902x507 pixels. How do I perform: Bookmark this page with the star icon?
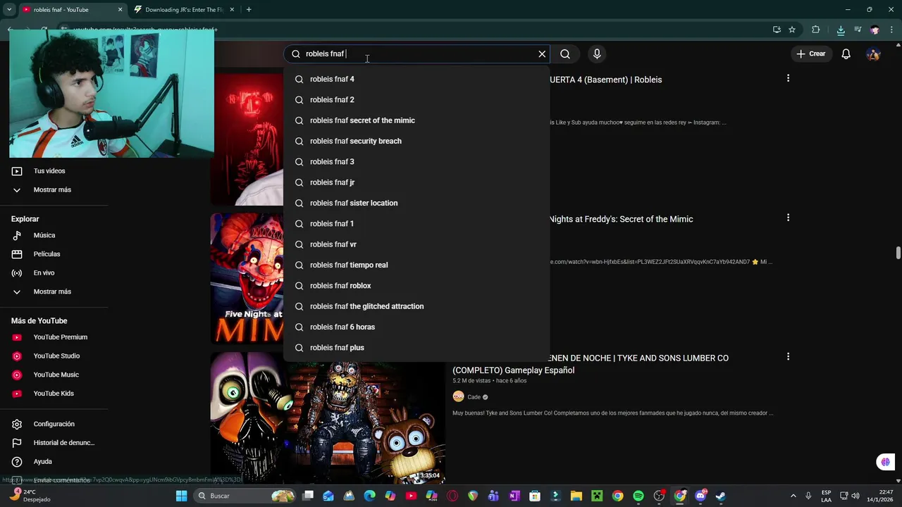click(x=792, y=30)
